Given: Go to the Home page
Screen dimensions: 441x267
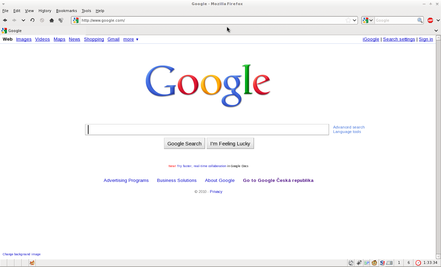Looking at the screenshot, I should 52,20.
